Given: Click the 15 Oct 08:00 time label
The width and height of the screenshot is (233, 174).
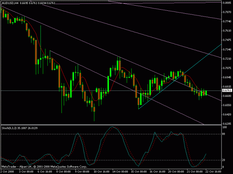Looking at the screenshot, I should click(x=139, y=172).
